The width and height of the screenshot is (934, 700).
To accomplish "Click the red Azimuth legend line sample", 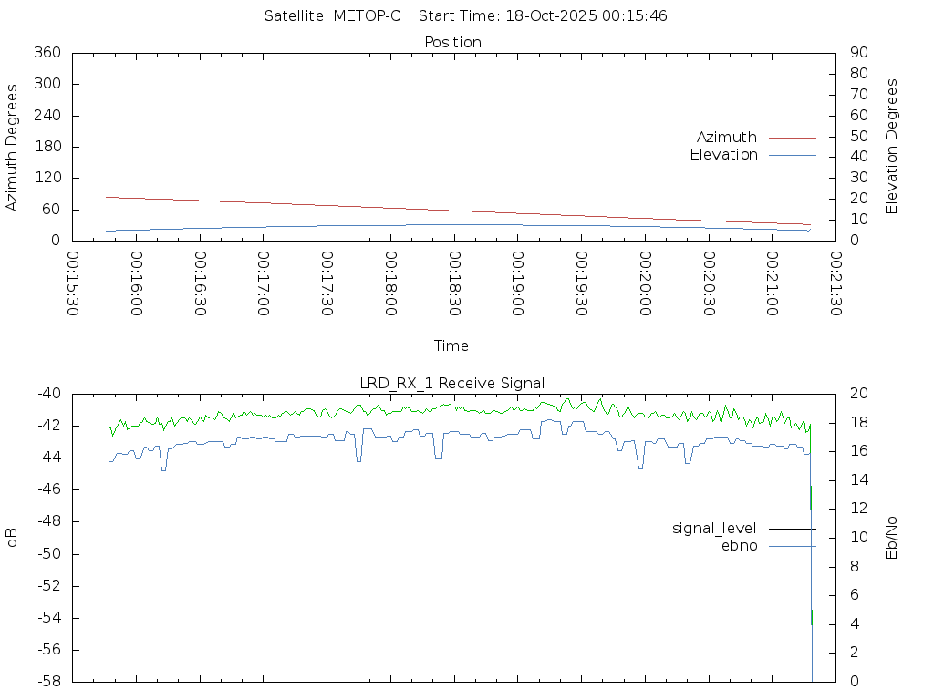I will 792,138.
